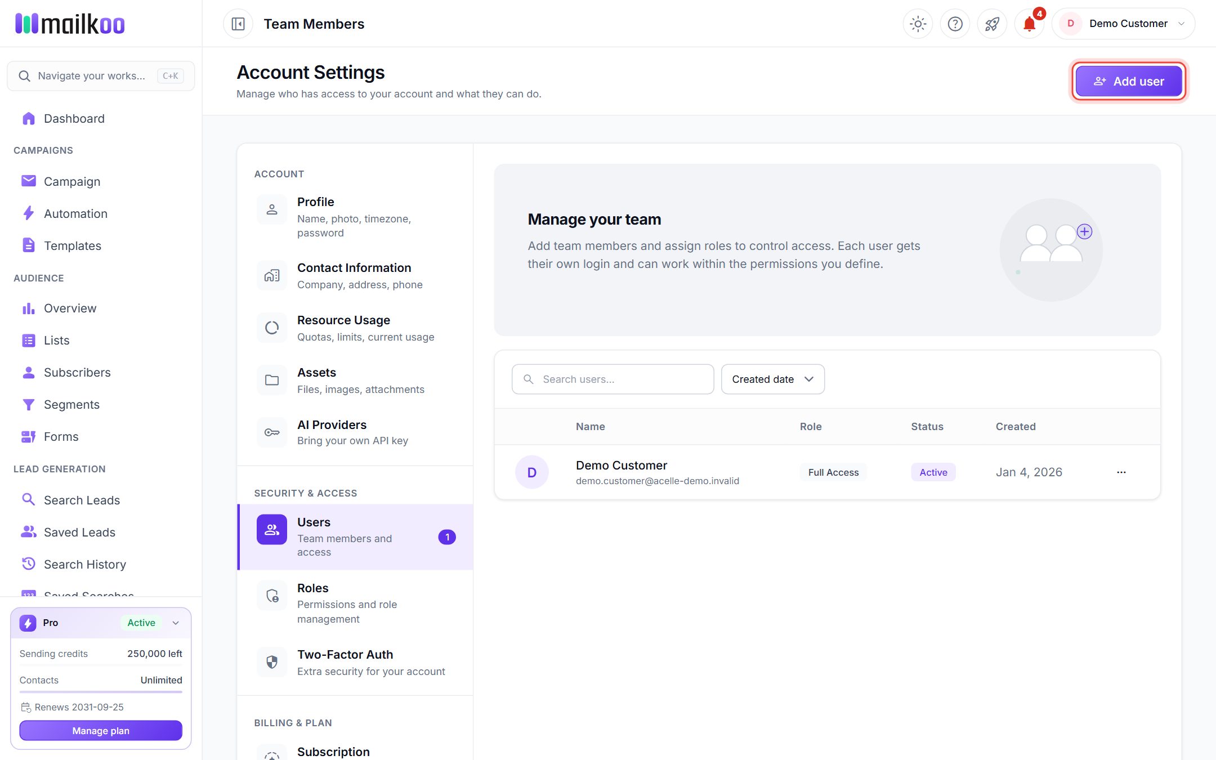Image resolution: width=1216 pixels, height=760 pixels.
Task: Click the Search users field
Action: click(x=613, y=379)
